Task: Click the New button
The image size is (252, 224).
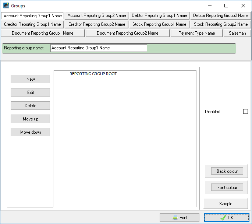Action: click(31, 79)
